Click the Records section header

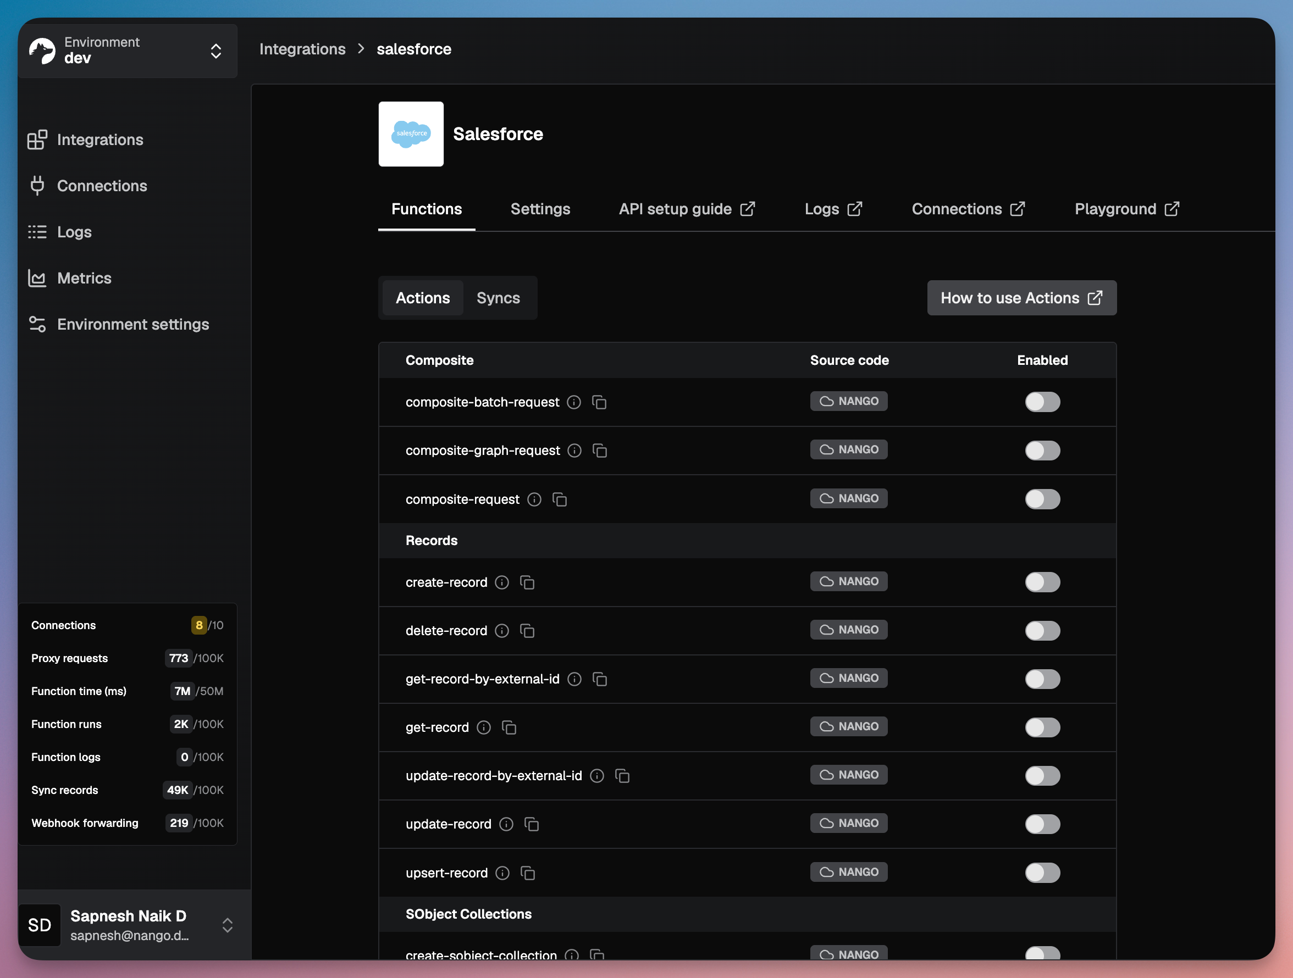pyautogui.click(x=747, y=541)
